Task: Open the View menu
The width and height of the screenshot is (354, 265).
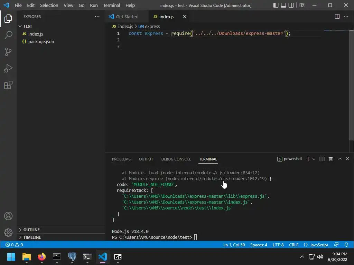Action: tap(68, 5)
